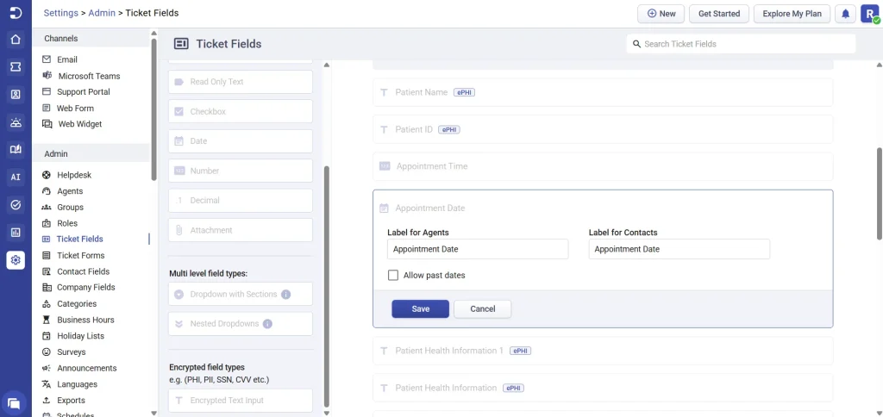883x417 pixels.
Task: Select the Read Only Text field type
Action: 241,82
